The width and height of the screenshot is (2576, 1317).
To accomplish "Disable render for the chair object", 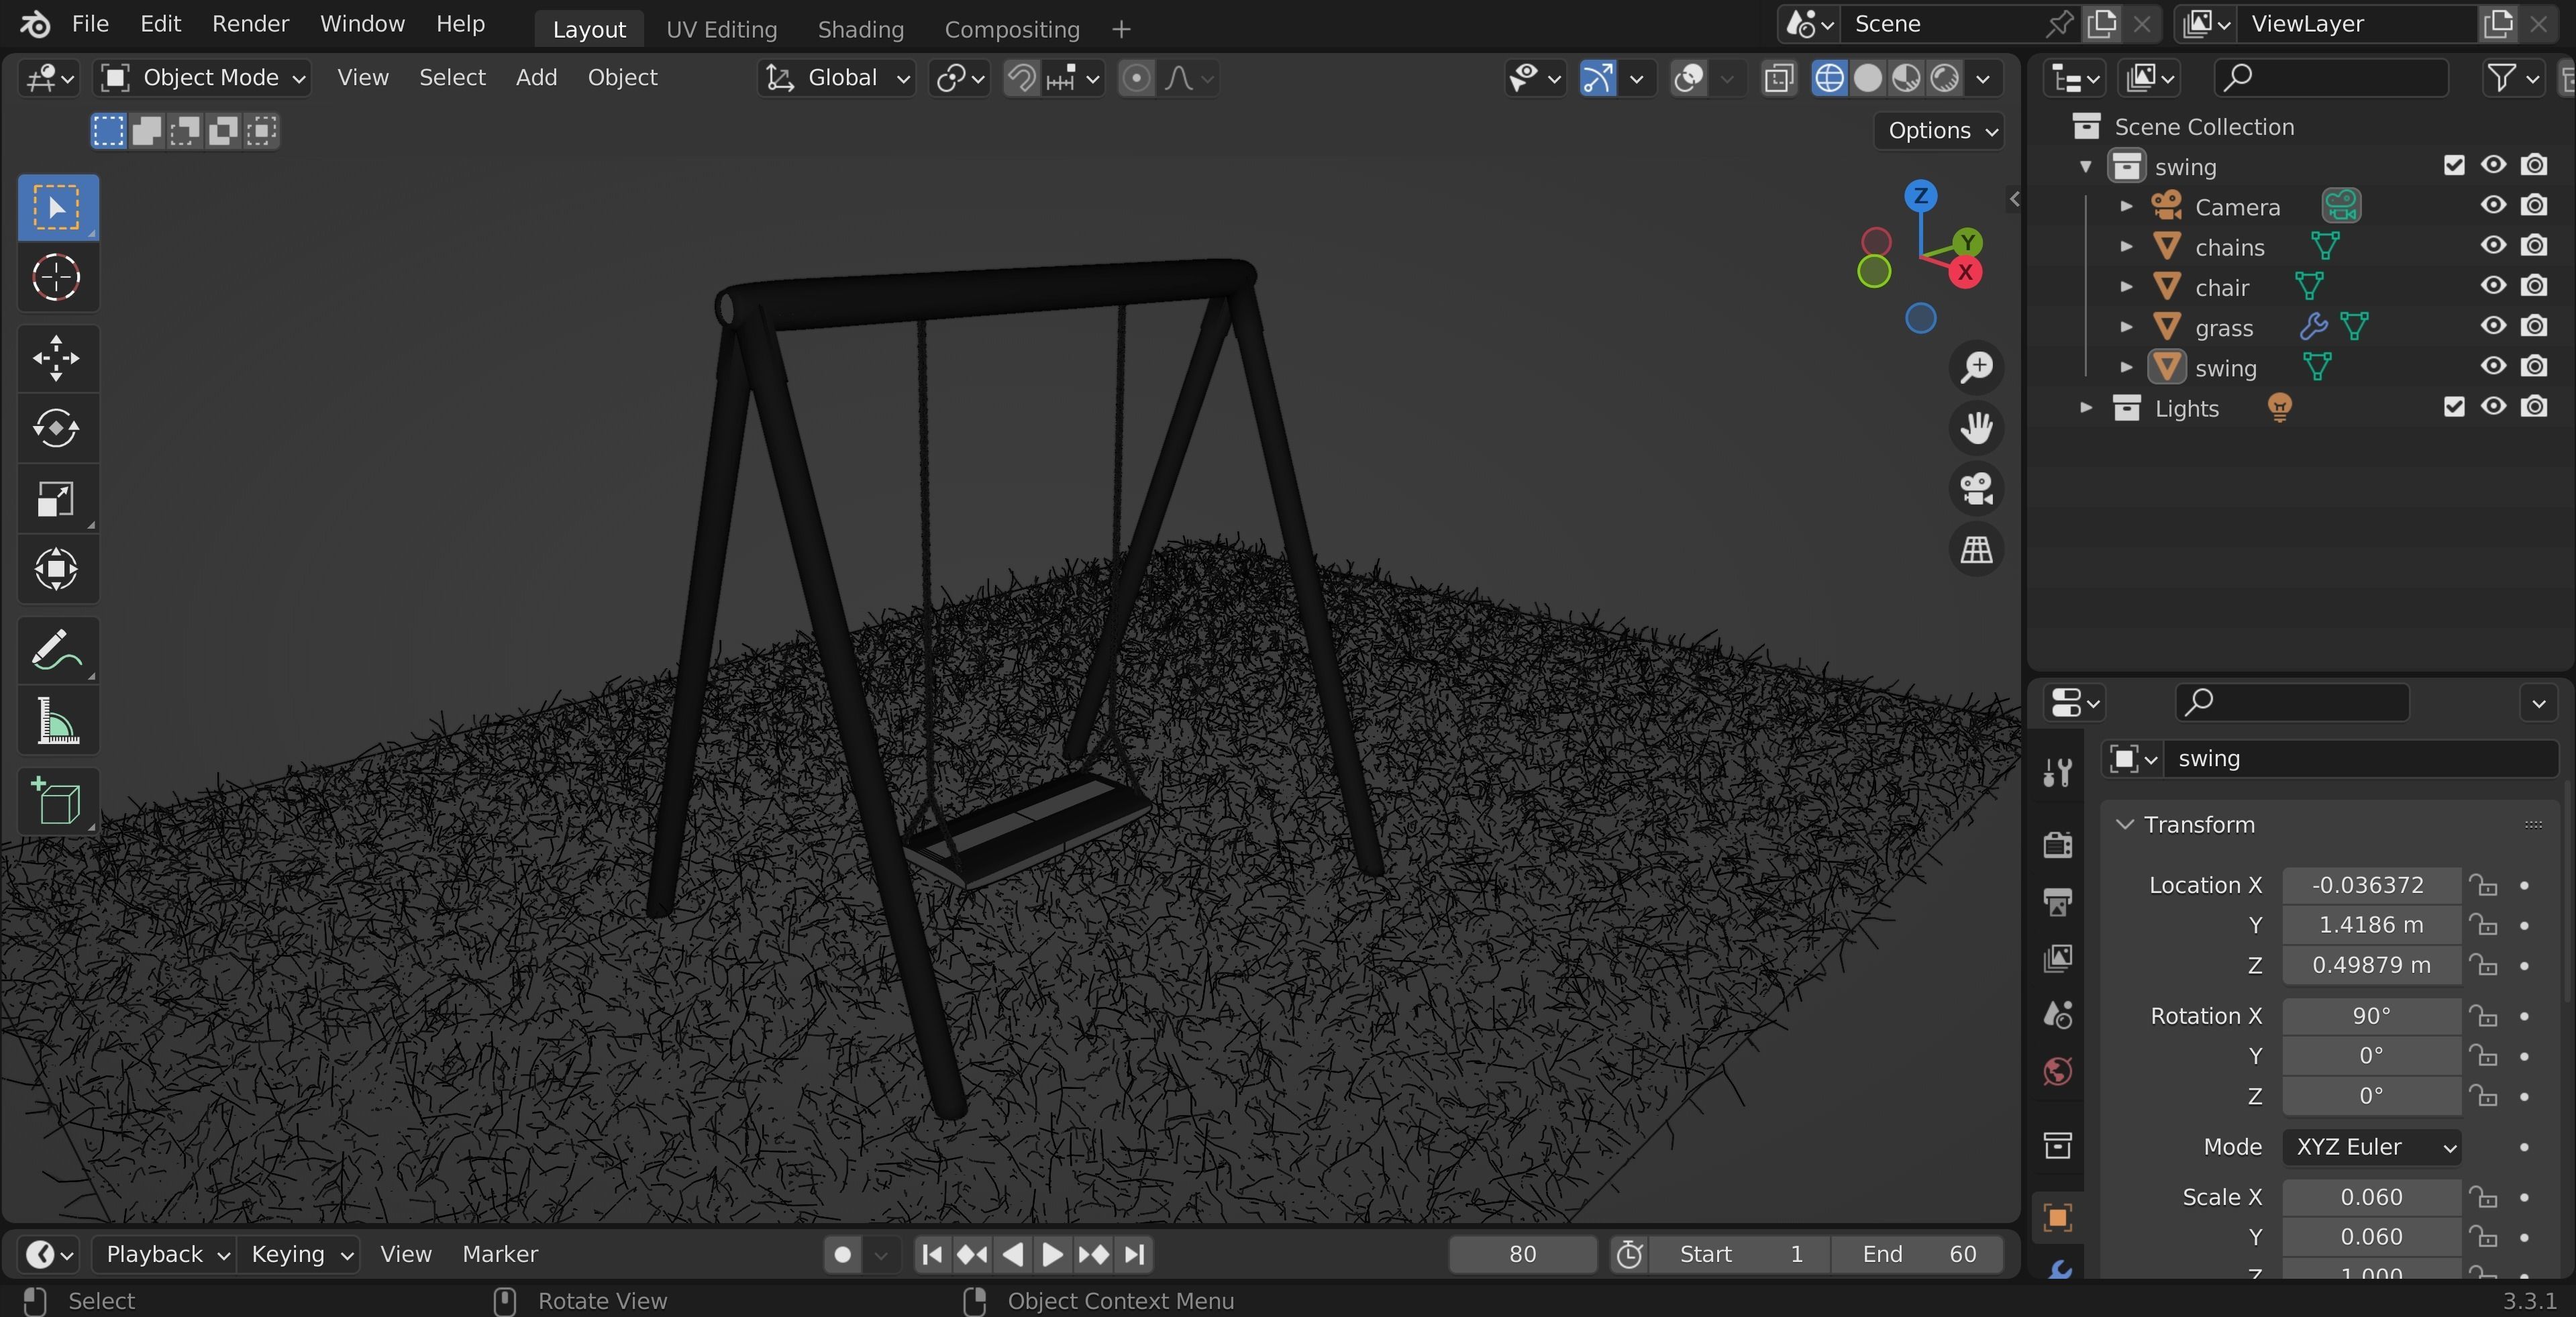I will click(x=2533, y=286).
